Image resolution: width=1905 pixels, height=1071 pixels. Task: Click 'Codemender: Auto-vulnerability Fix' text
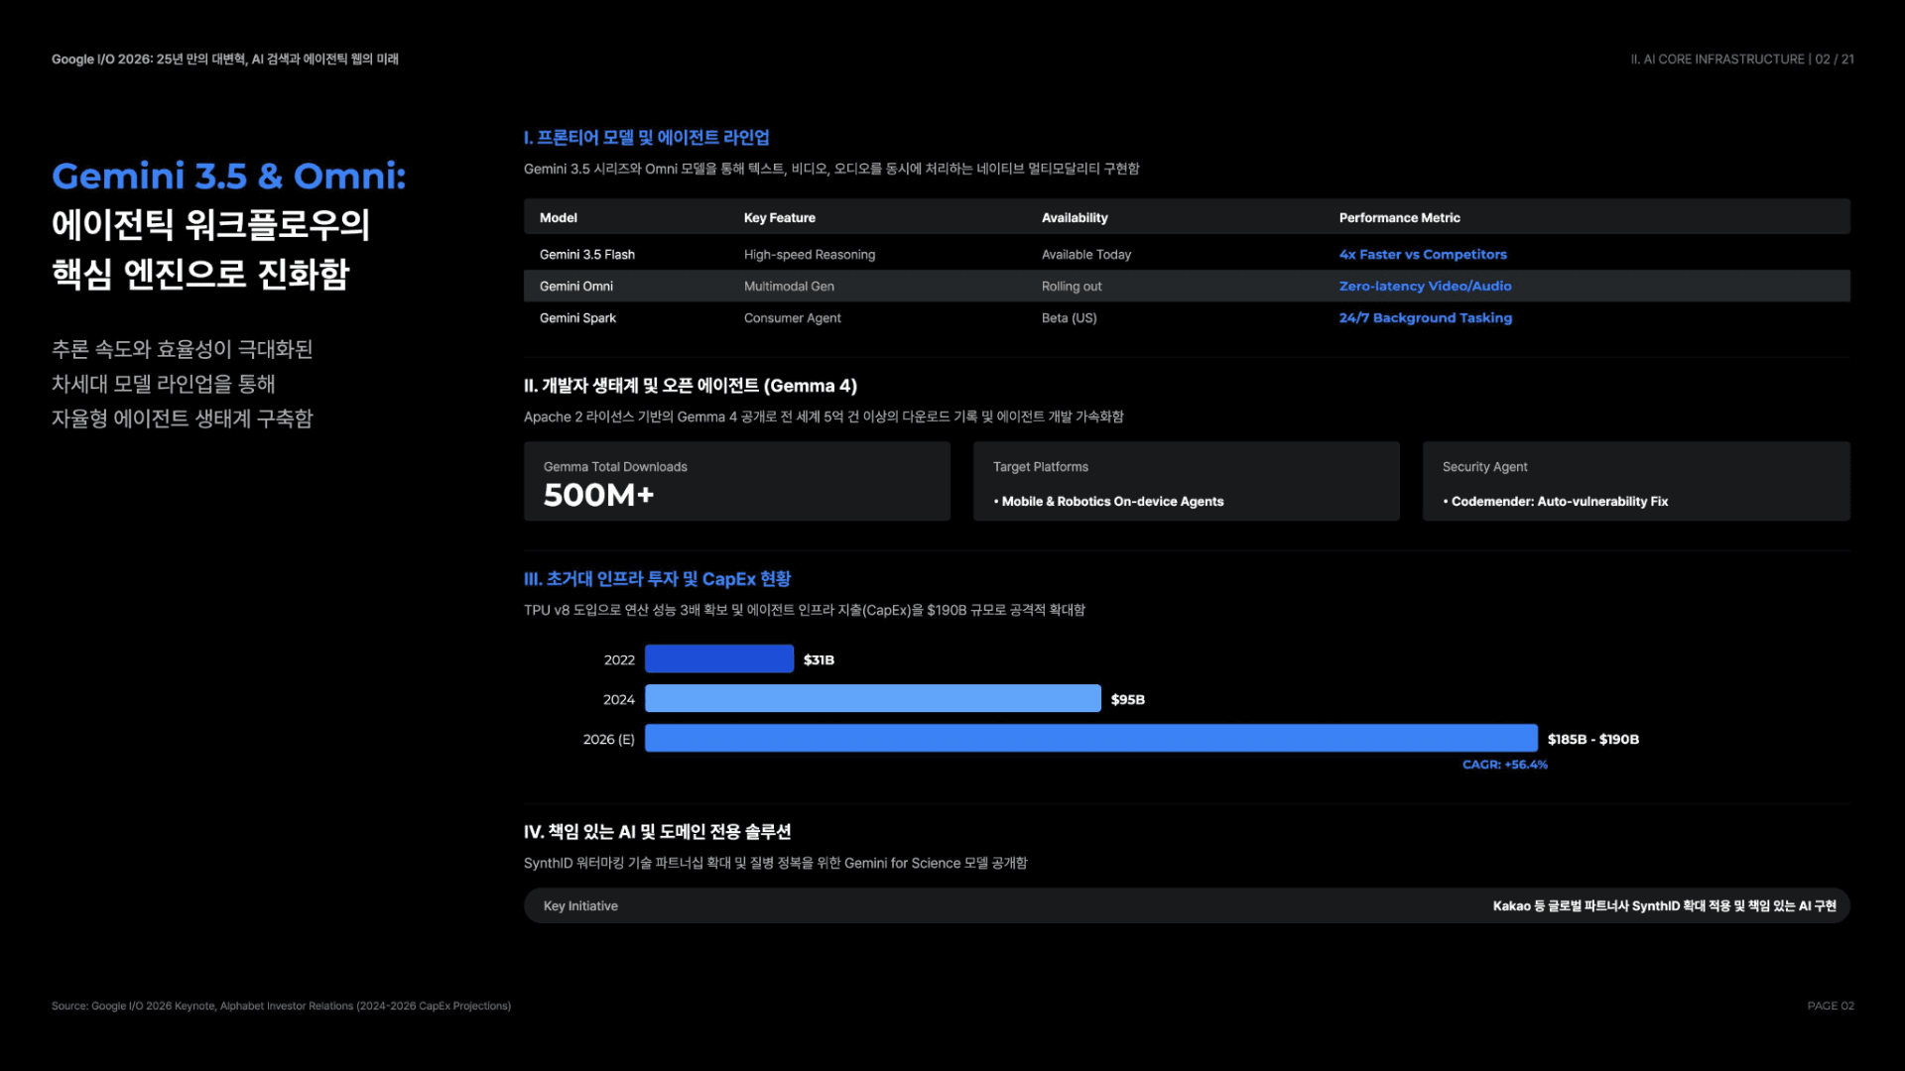click(1556, 502)
